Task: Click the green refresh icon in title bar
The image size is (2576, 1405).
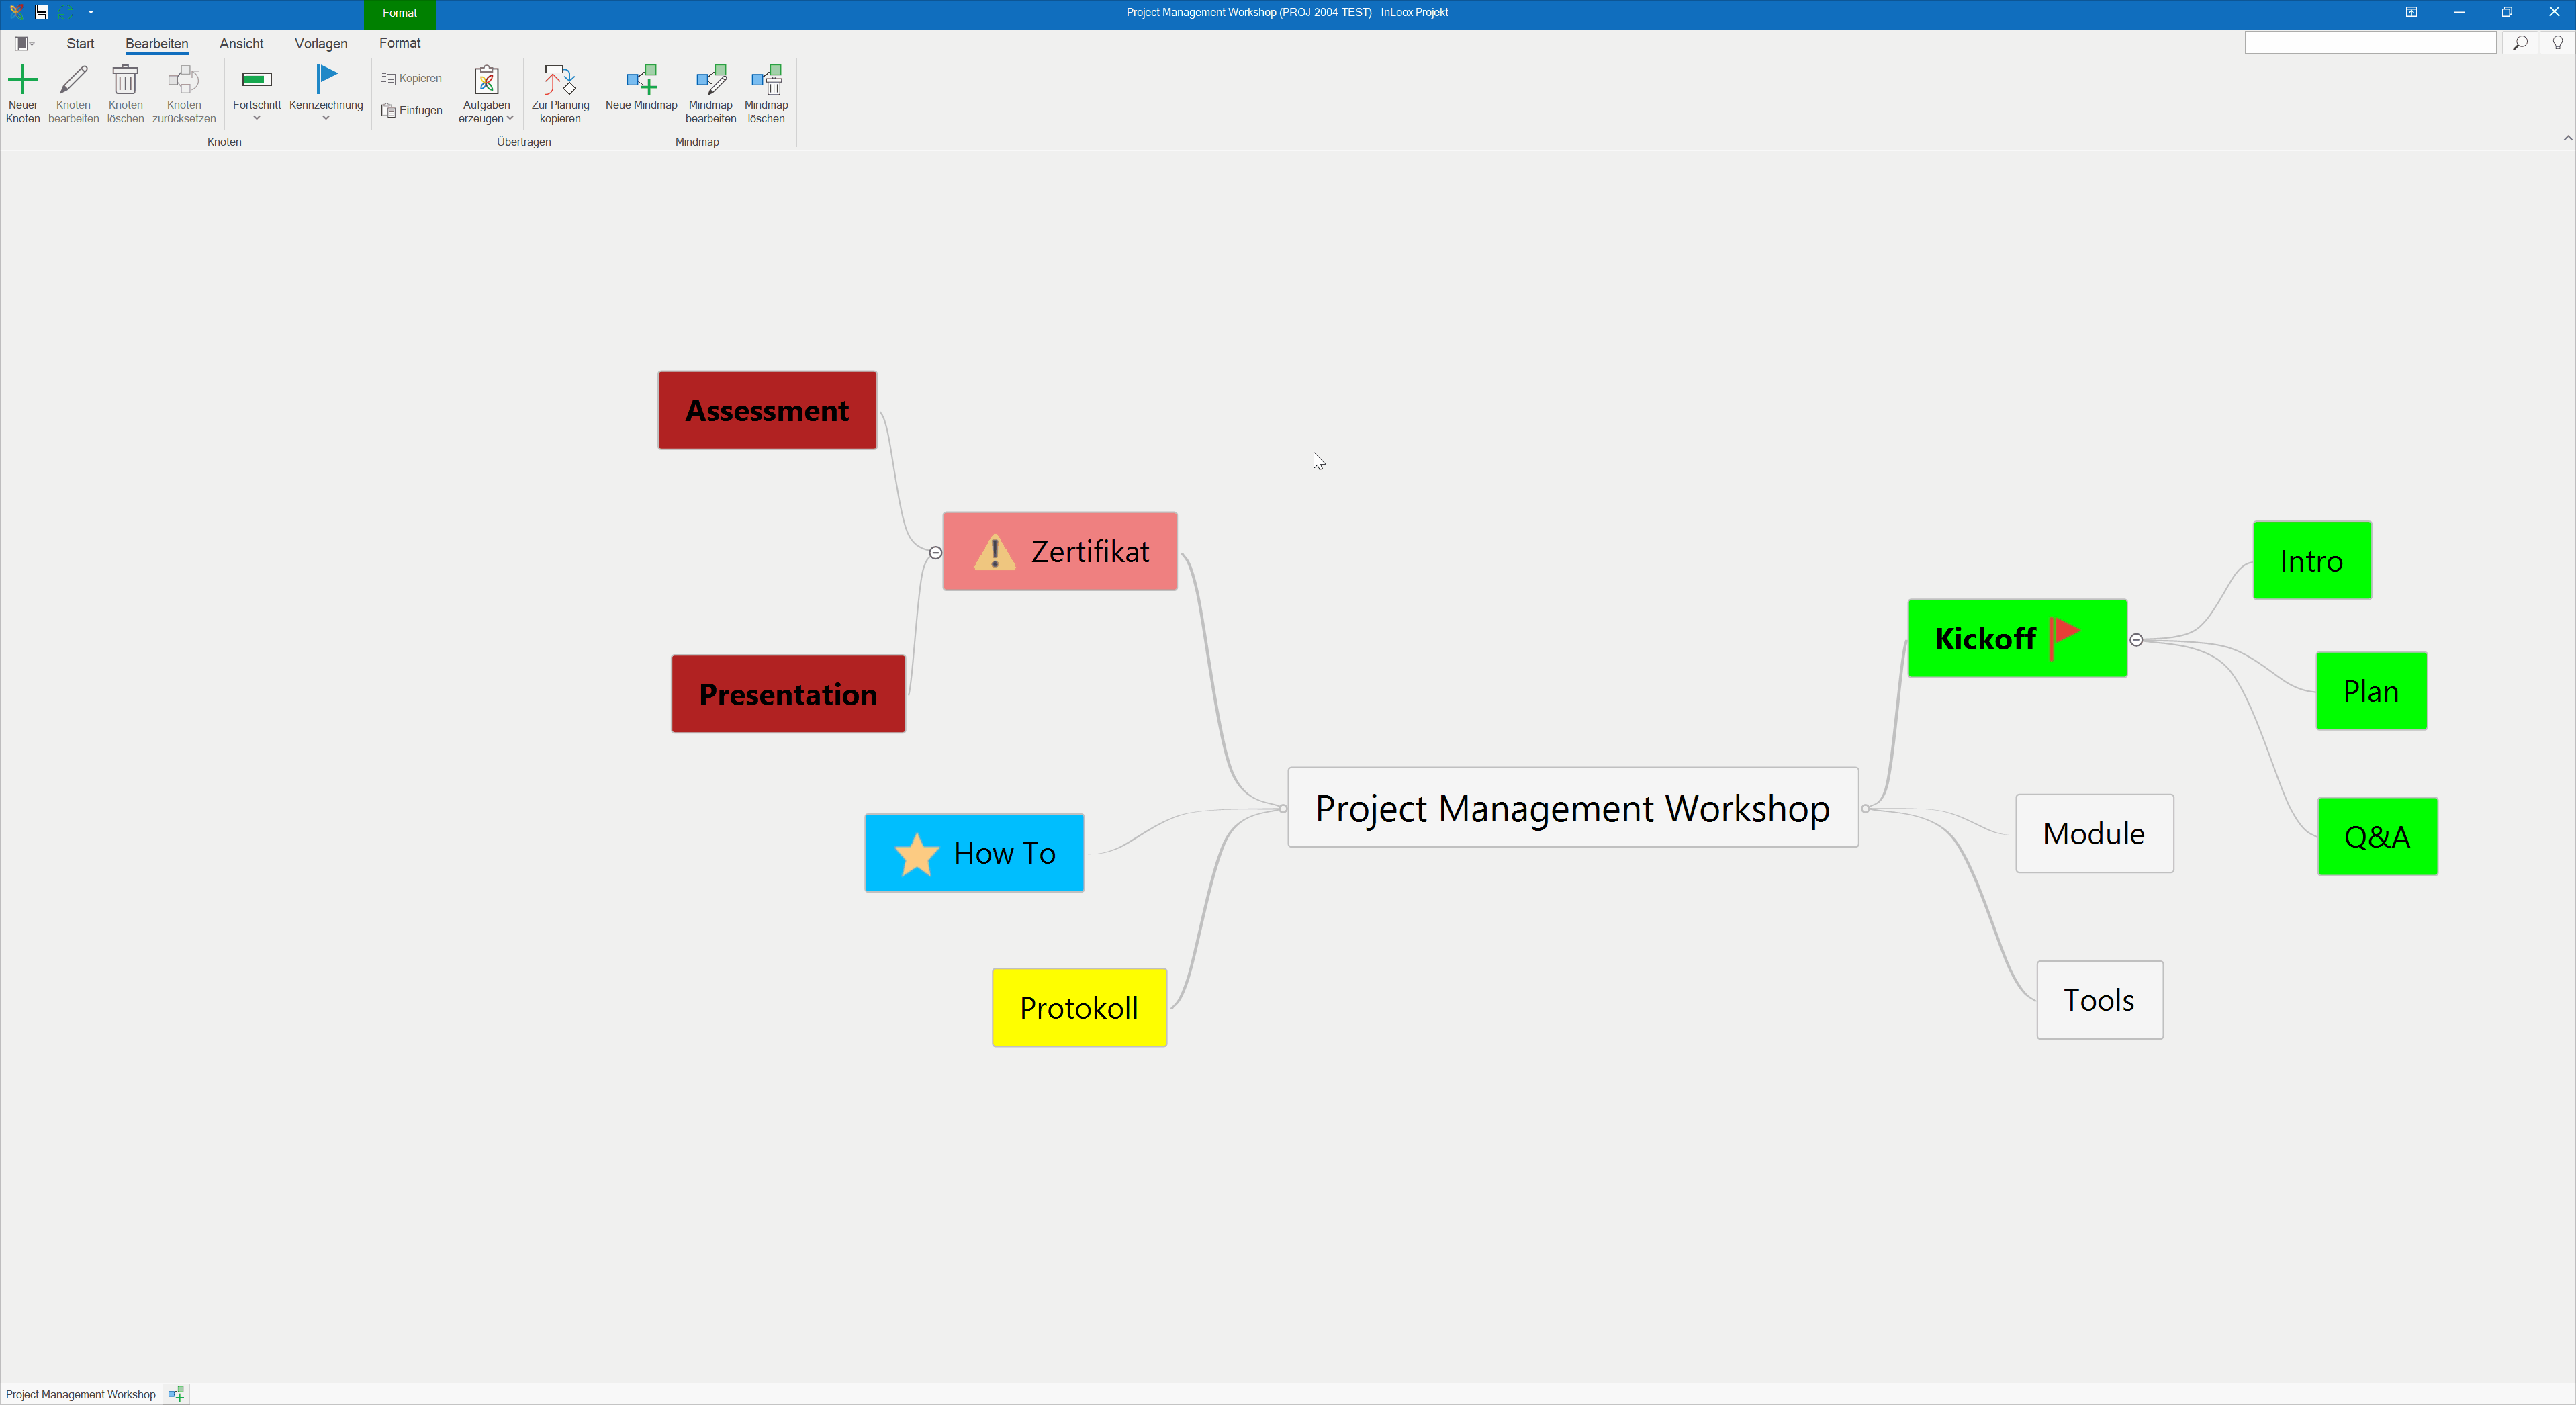Action: click(66, 12)
